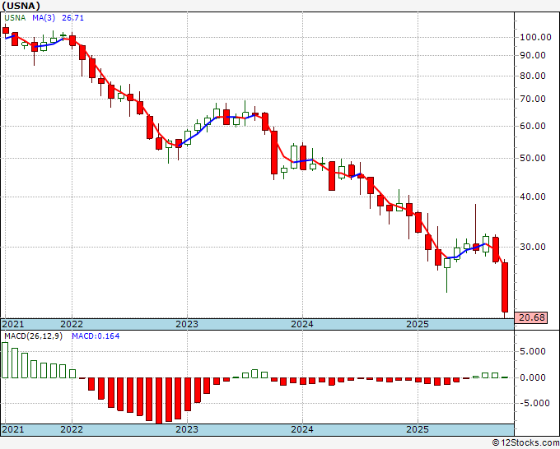
Task: Click the USNA legend label
Action: pos(15,18)
